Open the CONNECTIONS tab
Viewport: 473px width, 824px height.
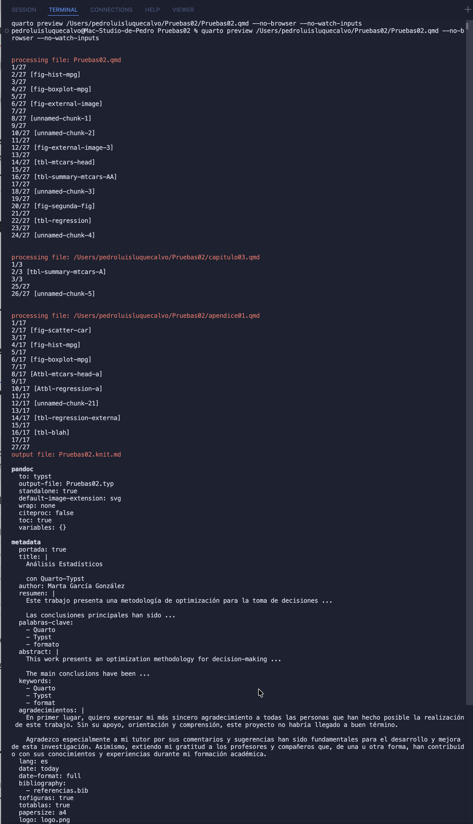pos(111,10)
